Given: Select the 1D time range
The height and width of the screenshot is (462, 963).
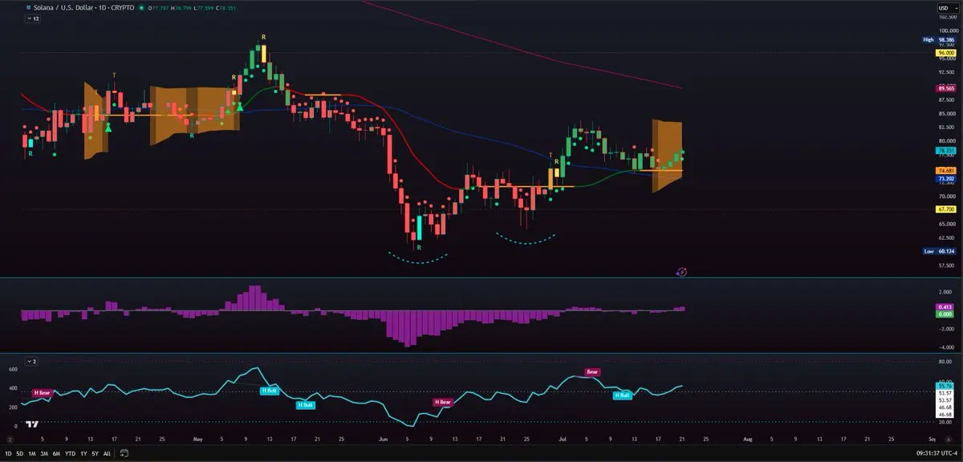Looking at the screenshot, I should point(9,453).
